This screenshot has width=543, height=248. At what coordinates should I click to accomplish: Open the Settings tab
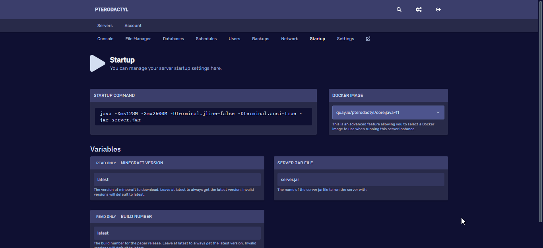(x=345, y=39)
